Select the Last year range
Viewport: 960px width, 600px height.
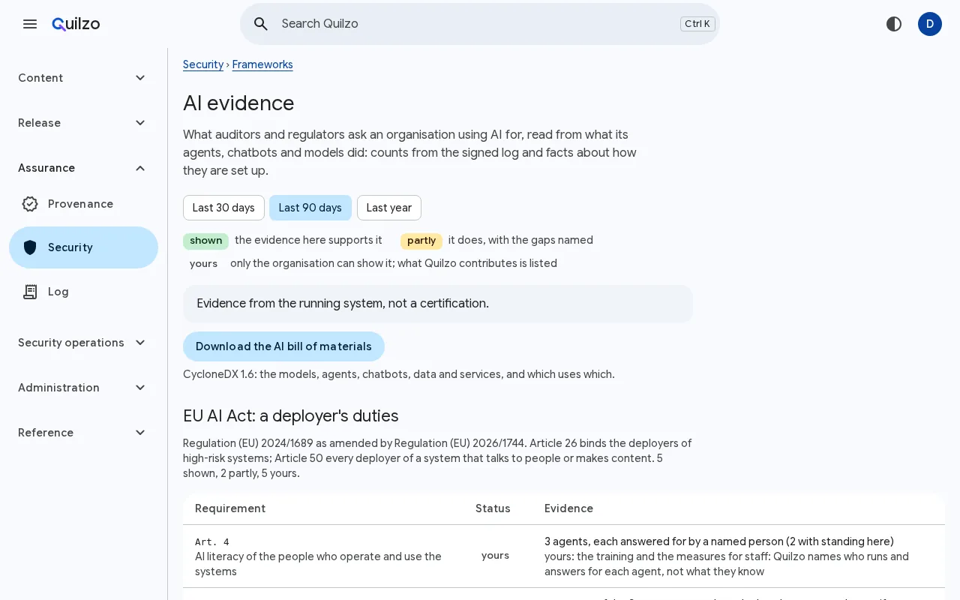[x=389, y=208]
